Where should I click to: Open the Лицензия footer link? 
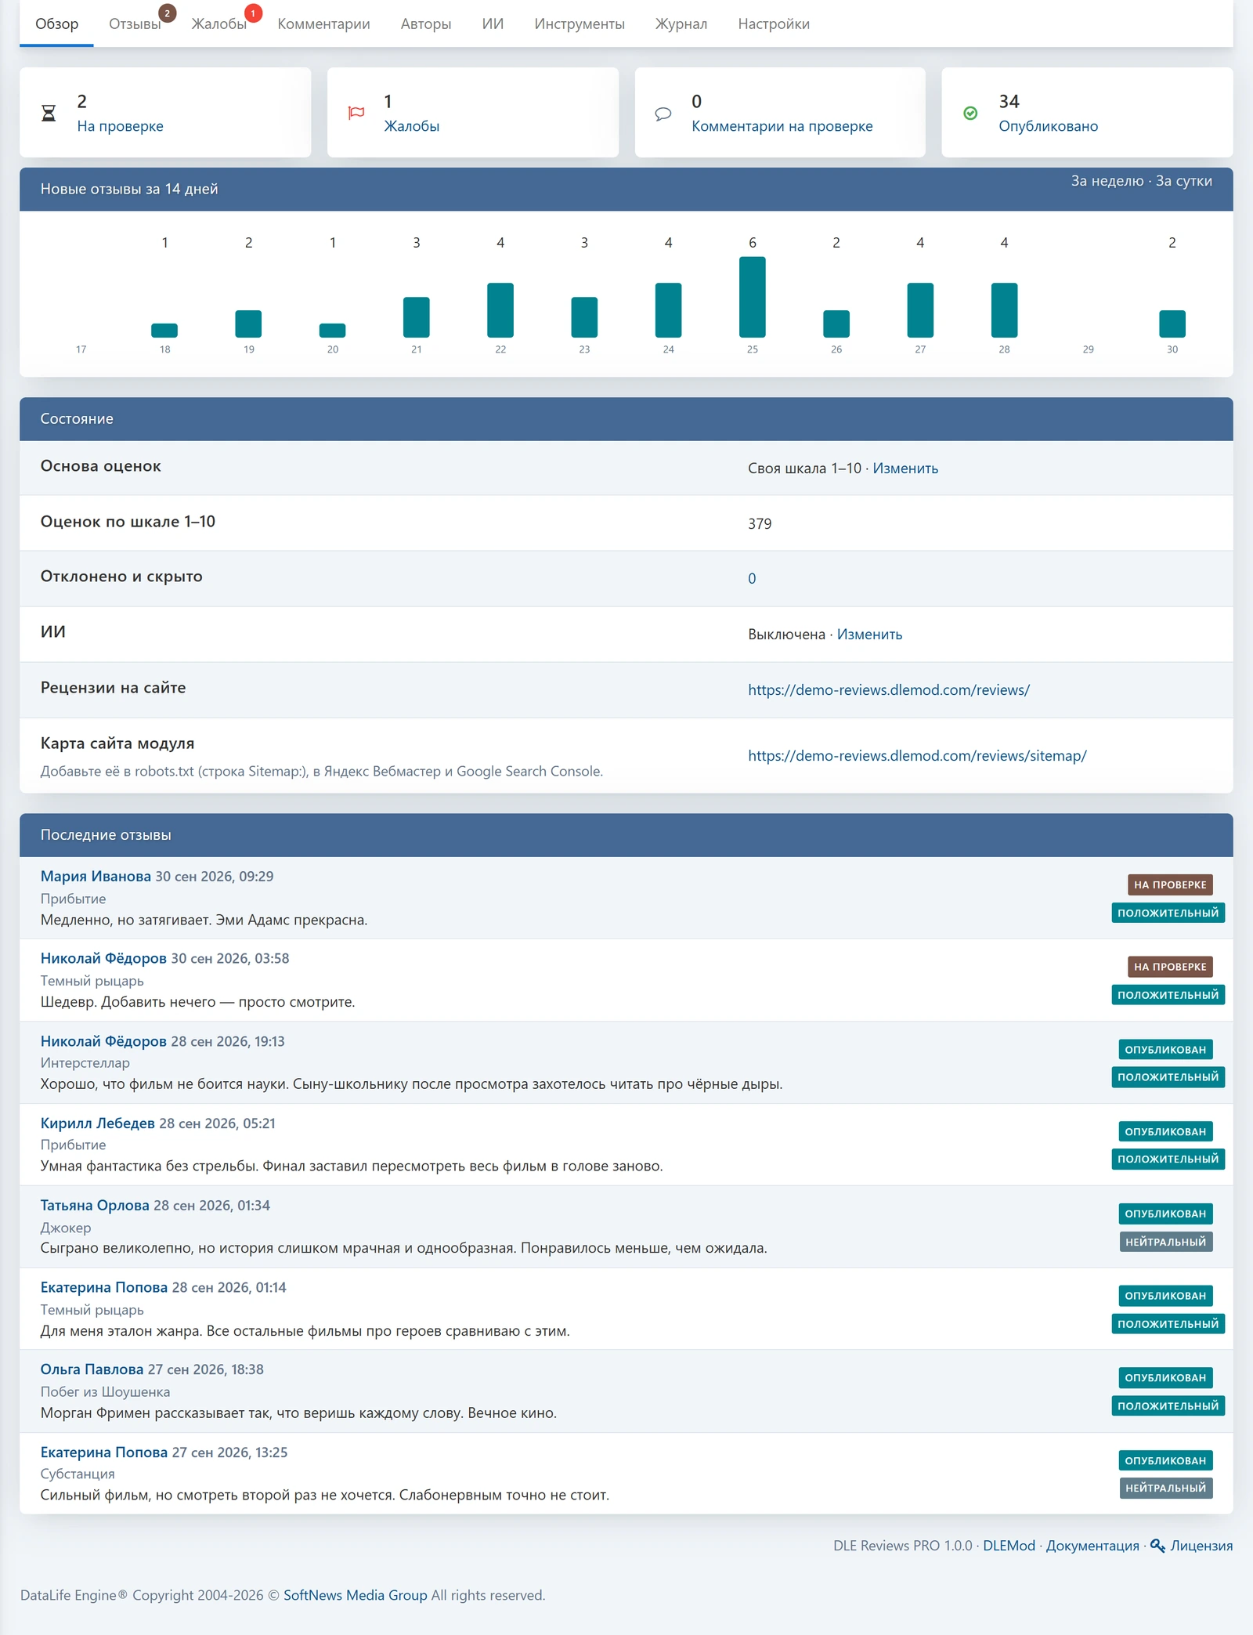(x=1201, y=1546)
